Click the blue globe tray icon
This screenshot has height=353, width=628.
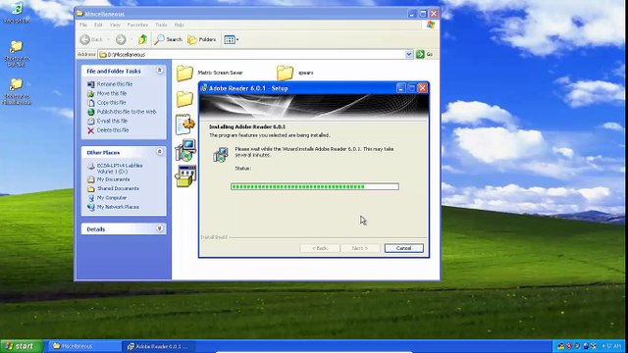[586, 346]
